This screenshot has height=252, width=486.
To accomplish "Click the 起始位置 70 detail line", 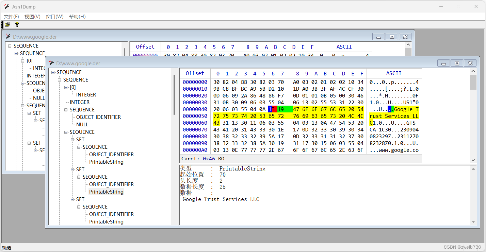I will pyautogui.click(x=202, y=175).
